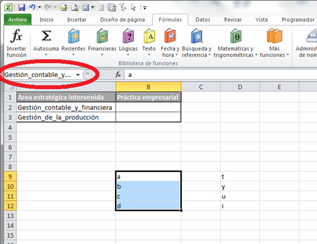The width and height of the screenshot is (317, 244).
Task: Click the Autosuma sigma icon
Action: point(46,37)
